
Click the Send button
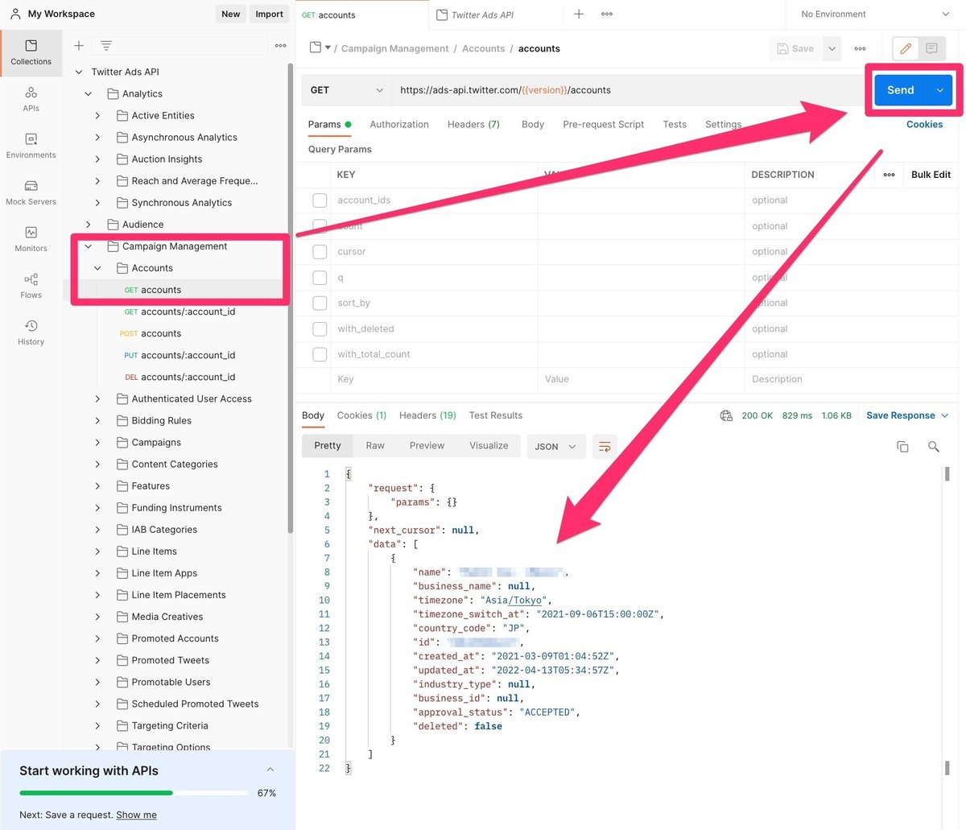[x=900, y=90]
